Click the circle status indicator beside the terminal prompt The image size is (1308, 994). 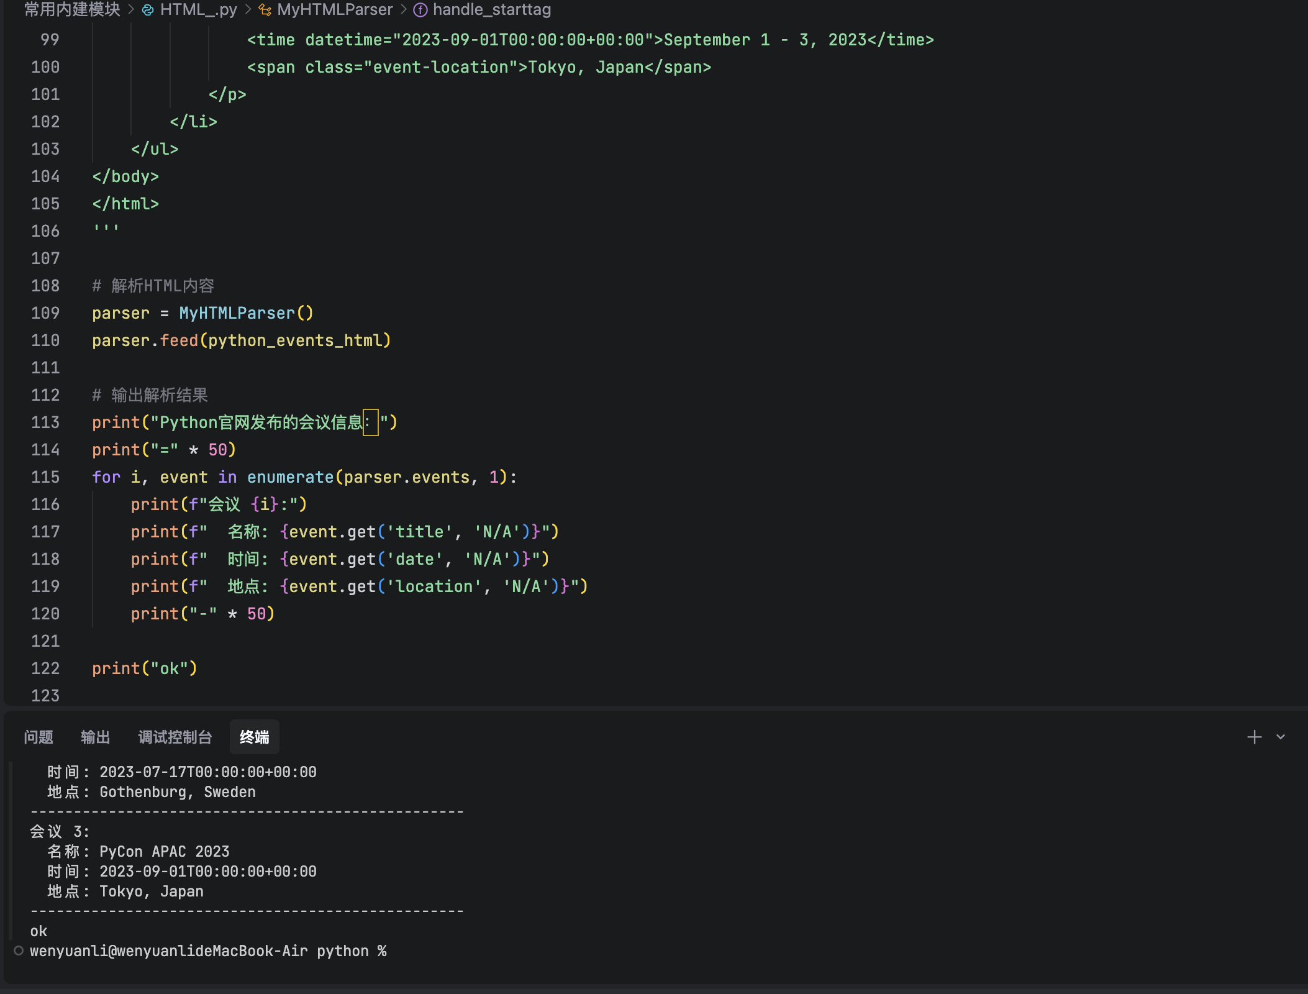point(19,951)
